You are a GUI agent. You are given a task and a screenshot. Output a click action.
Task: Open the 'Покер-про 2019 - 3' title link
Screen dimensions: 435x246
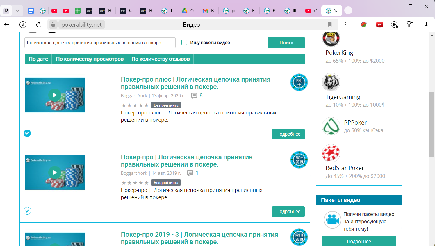pos(199,238)
